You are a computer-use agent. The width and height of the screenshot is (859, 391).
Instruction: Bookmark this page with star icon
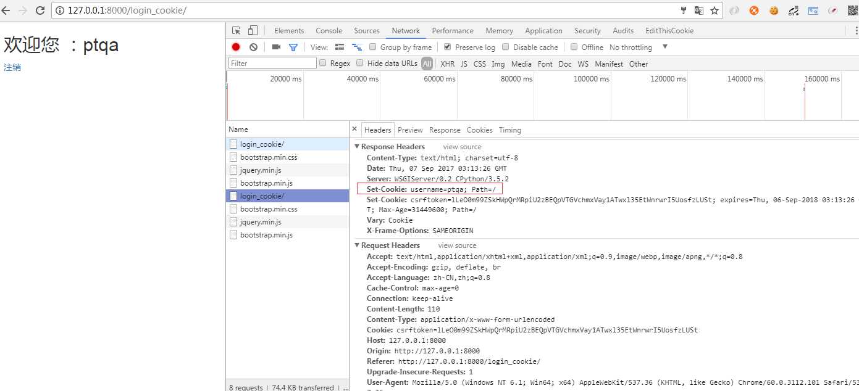point(714,10)
